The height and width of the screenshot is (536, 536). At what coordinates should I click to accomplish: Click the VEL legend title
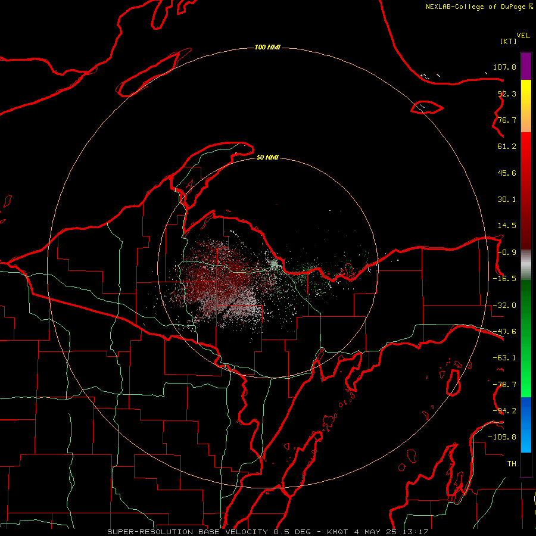[x=523, y=36]
